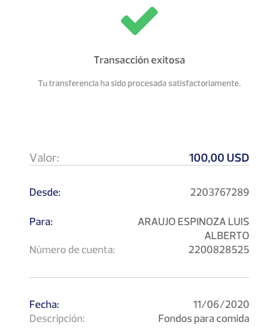Click the Fecha label
The height and width of the screenshot is (334, 274).
[x=44, y=305]
